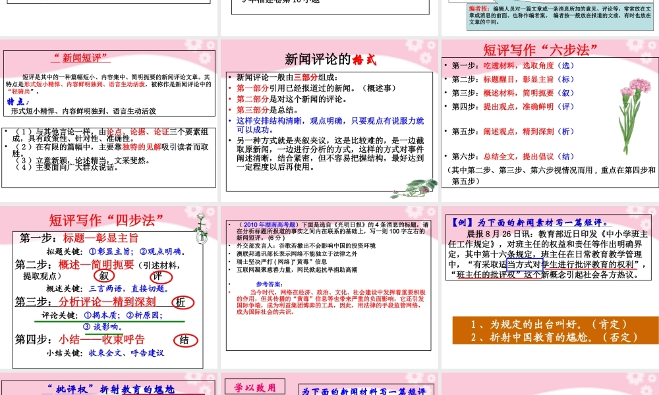Screen dimensions: 659x395
Task: Click the bottom heading 为下面的新闻材料写一篇短评
Action: [x=364, y=391]
